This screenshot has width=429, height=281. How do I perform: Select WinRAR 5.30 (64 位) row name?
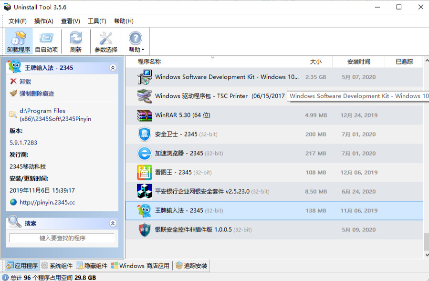pos(182,115)
